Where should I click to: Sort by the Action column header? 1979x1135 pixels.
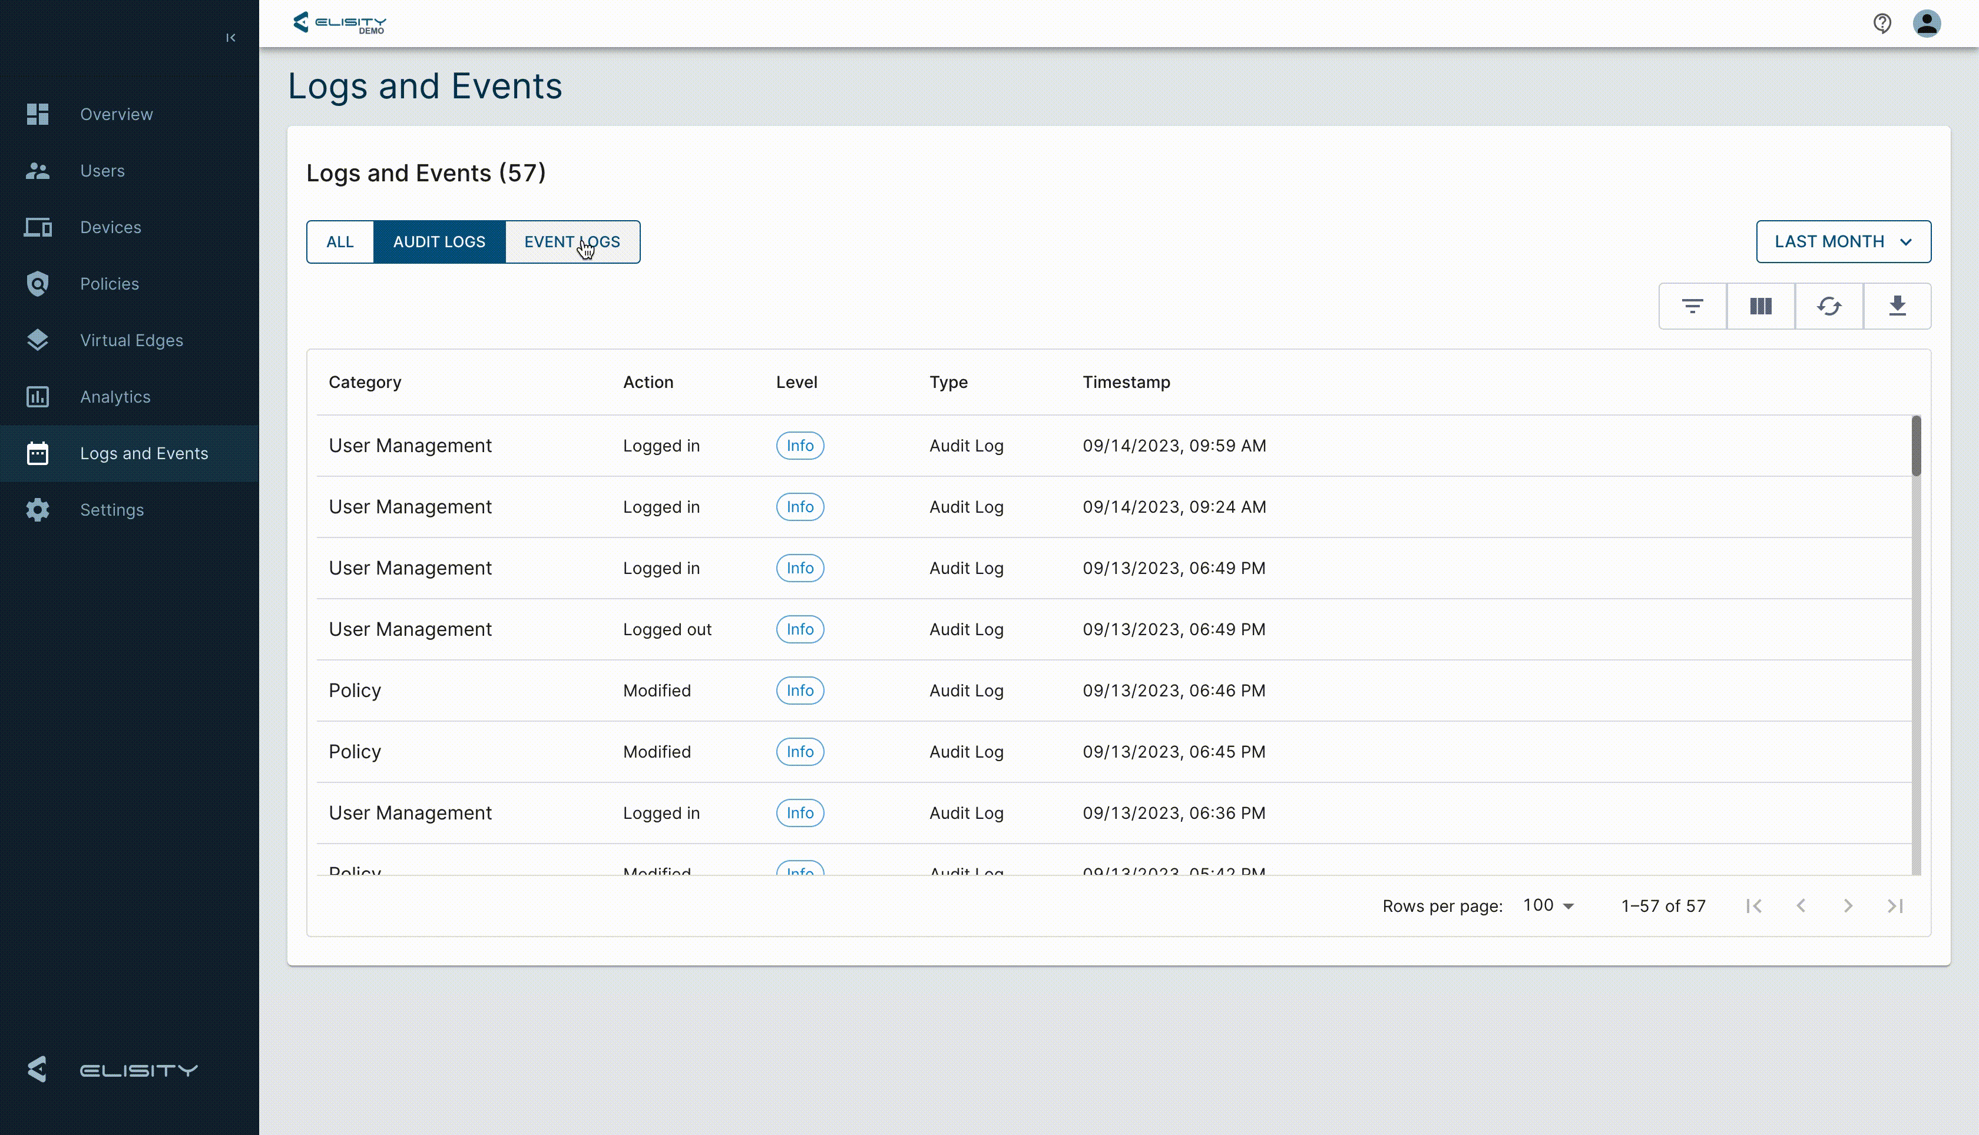(x=648, y=382)
